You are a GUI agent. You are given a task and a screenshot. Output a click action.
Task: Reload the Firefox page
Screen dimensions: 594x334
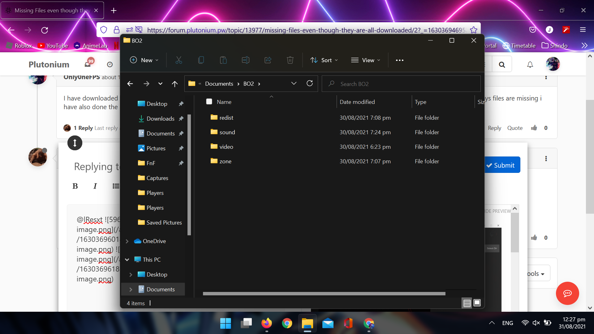(45, 30)
